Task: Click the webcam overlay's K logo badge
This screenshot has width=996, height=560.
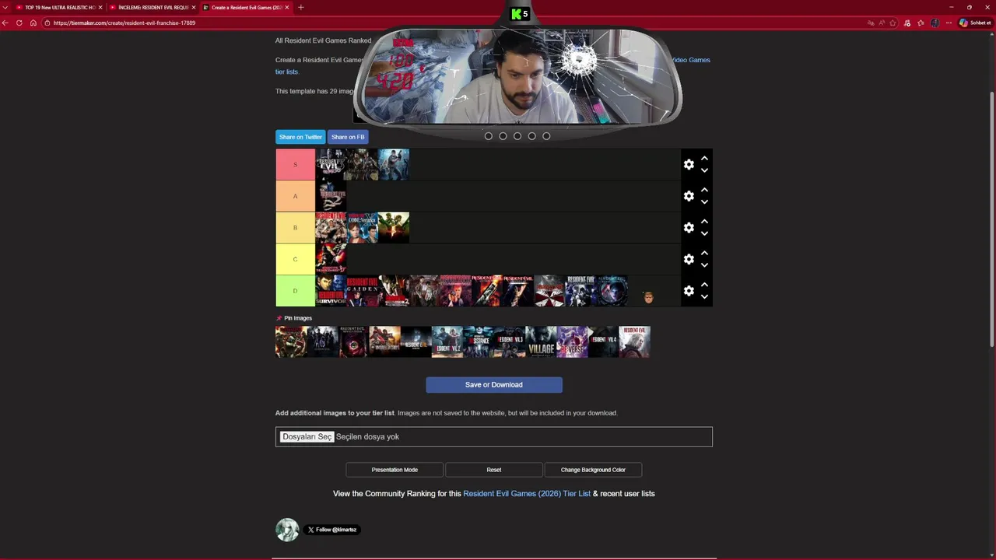Action: pos(519,13)
